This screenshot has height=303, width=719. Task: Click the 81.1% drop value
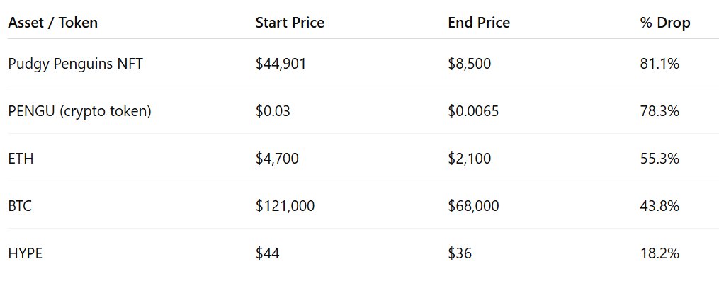(659, 64)
